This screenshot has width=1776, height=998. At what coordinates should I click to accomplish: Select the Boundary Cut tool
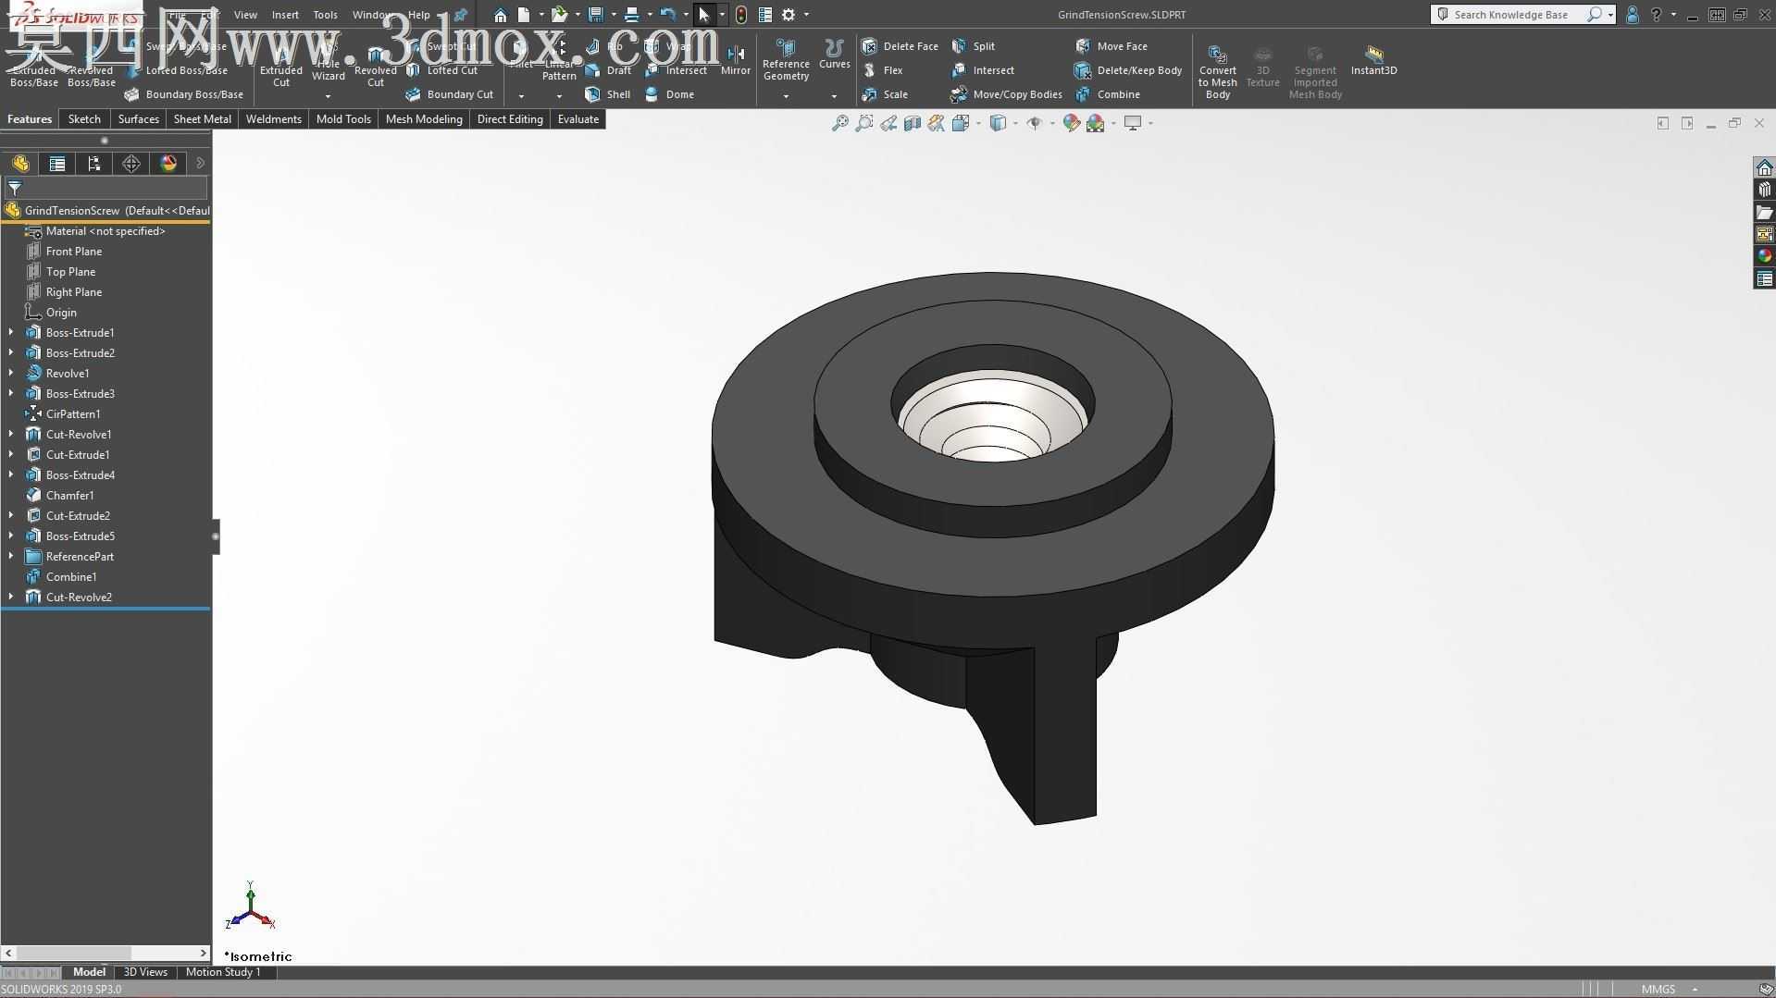click(x=449, y=94)
